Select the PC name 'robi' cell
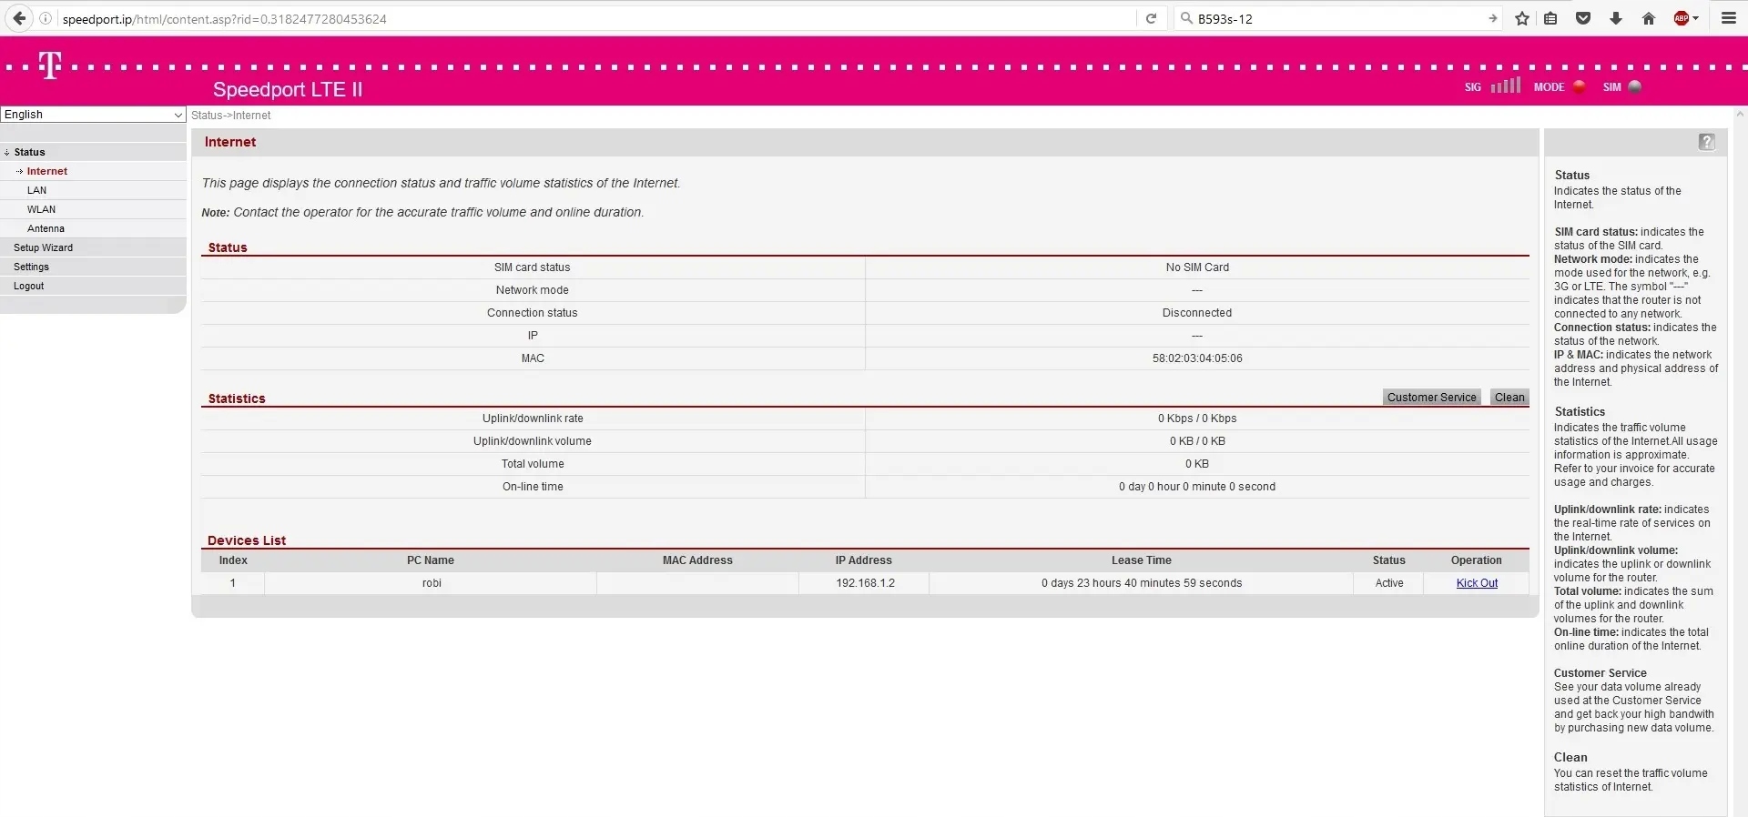 (x=432, y=583)
